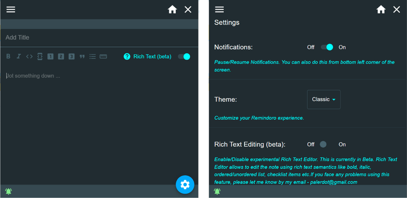Apply bold formatting in the editor toolbar
407x198 pixels.
point(8,56)
